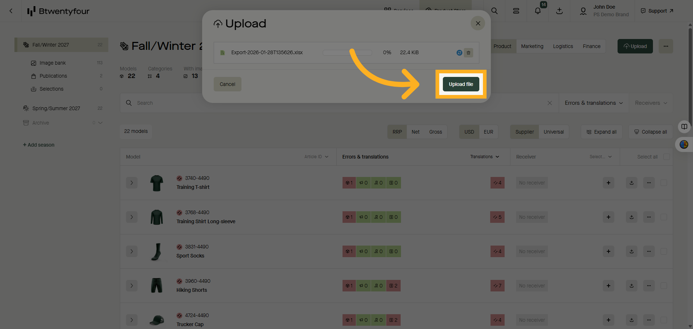
Task: Click the Upload file button
Action: pos(461,84)
